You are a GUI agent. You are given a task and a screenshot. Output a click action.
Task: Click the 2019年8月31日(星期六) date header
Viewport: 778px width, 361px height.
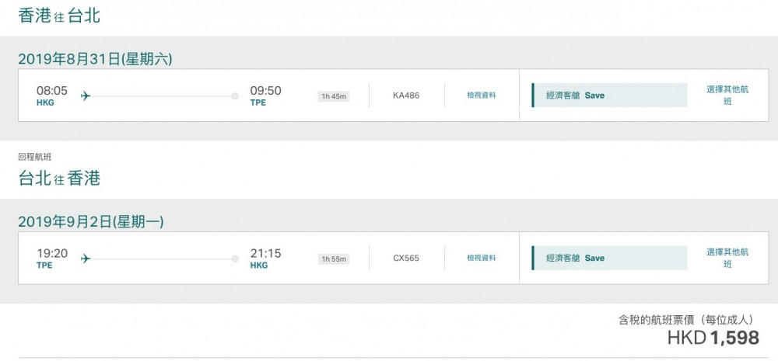(95, 59)
